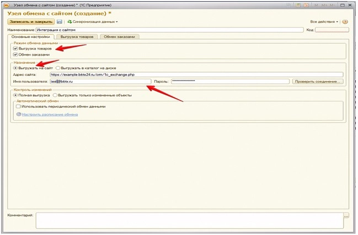Click the save floppy disk icon
Viewport: 358px width, 235px height.
click(60, 21)
